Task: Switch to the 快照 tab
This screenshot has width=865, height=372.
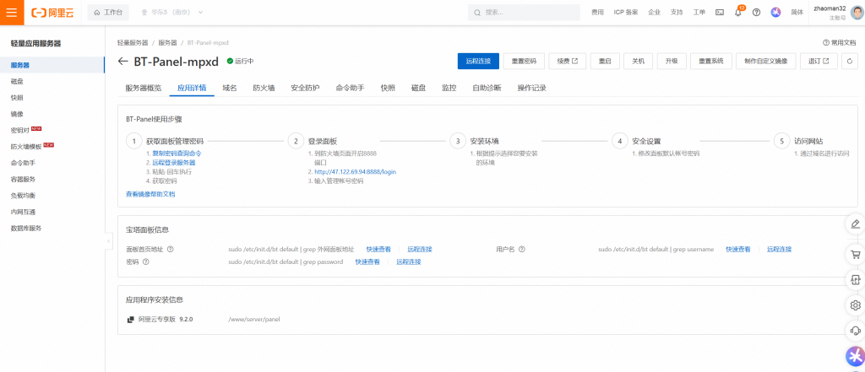Action: (x=388, y=89)
